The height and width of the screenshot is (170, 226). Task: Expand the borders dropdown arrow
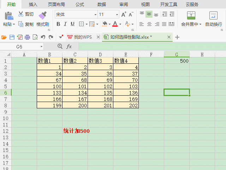pyautogui.click(x=87, y=24)
